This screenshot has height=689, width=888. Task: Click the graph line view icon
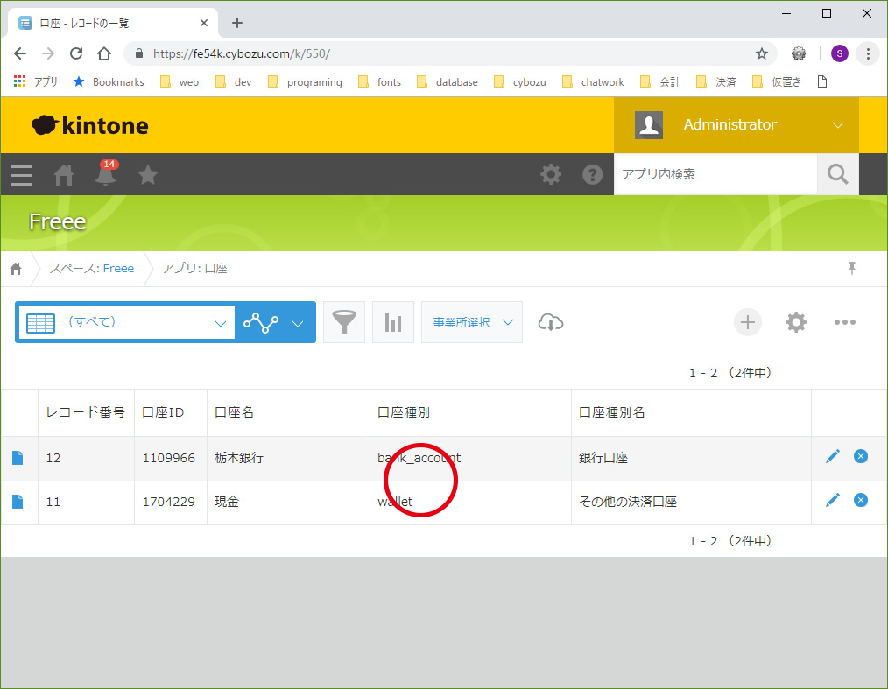(x=261, y=323)
